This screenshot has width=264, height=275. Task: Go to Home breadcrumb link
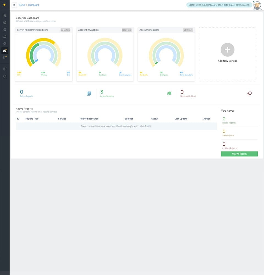(x=22, y=5)
